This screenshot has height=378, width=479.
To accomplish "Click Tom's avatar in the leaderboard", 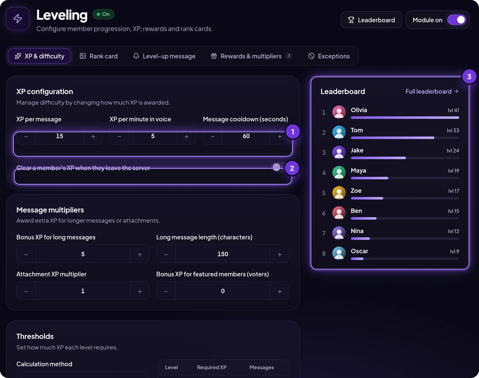I will (x=339, y=132).
